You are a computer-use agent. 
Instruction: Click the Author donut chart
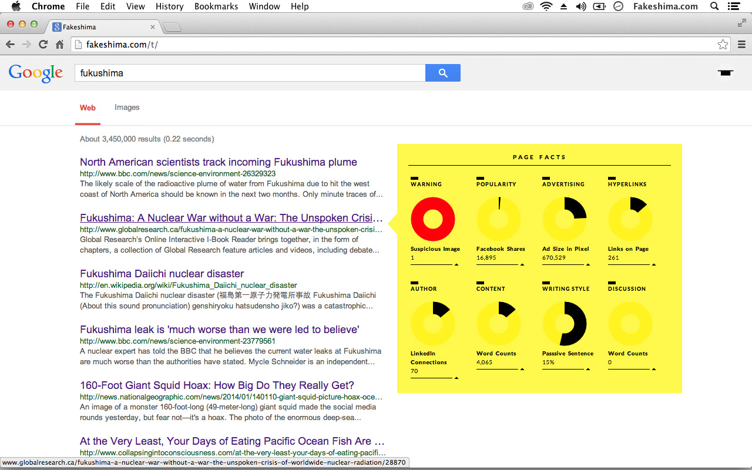[433, 324]
